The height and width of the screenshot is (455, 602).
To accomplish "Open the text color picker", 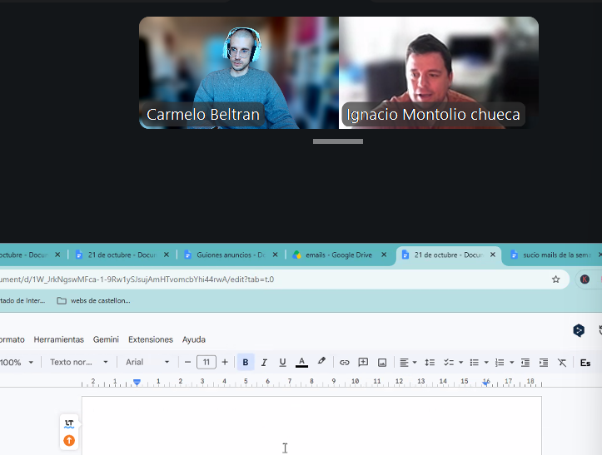I will [x=301, y=362].
